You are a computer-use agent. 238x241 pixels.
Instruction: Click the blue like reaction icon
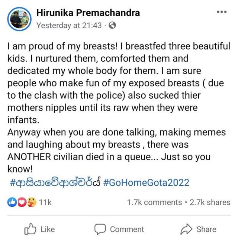click(x=11, y=202)
